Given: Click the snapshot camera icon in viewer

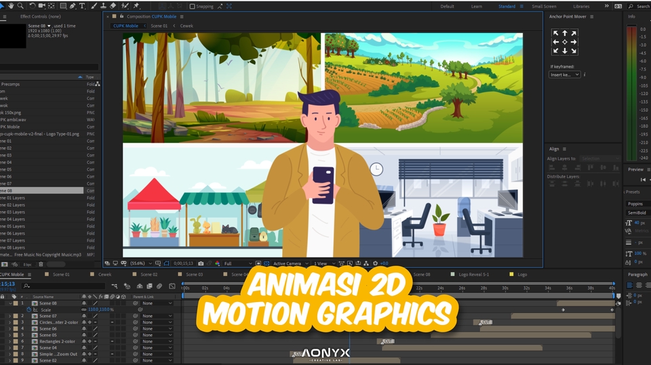Looking at the screenshot, I should tap(200, 263).
